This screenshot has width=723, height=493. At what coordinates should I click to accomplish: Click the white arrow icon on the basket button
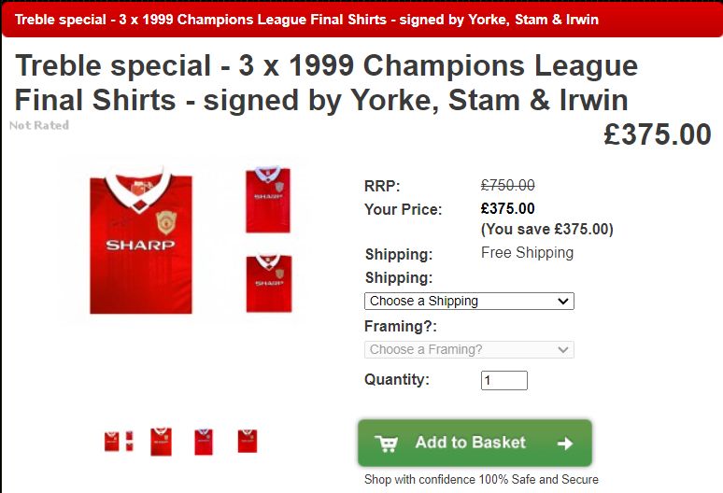point(564,444)
